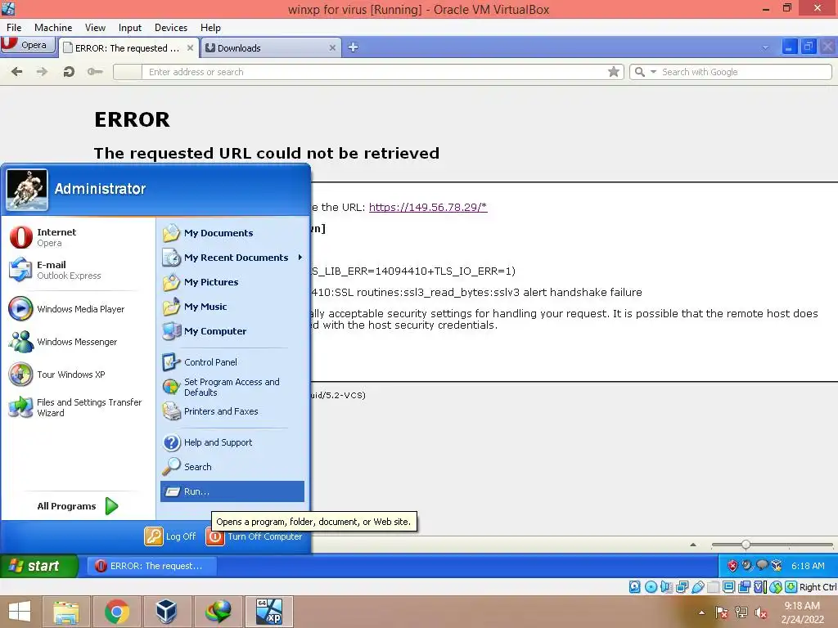Open Windows Media Player
Viewport: 838px width, 628px height.
point(78,308)
